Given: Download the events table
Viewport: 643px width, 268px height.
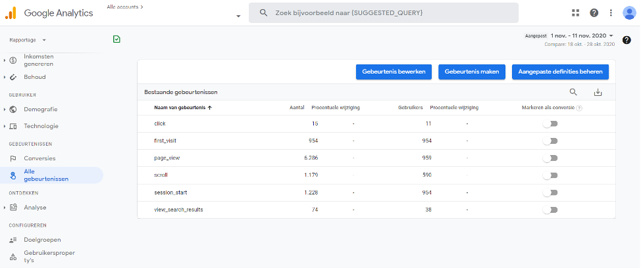Looking at the screenshot, I should click(x=598, y=93).
